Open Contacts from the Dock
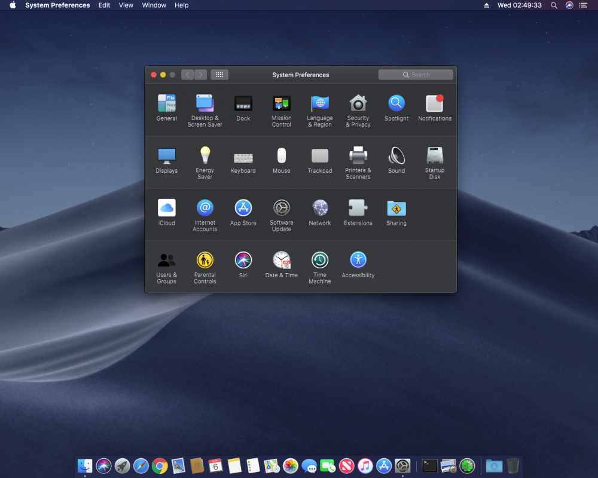Image resolution: width=598 pixels, height=478 pixels. tap(197, 466)
